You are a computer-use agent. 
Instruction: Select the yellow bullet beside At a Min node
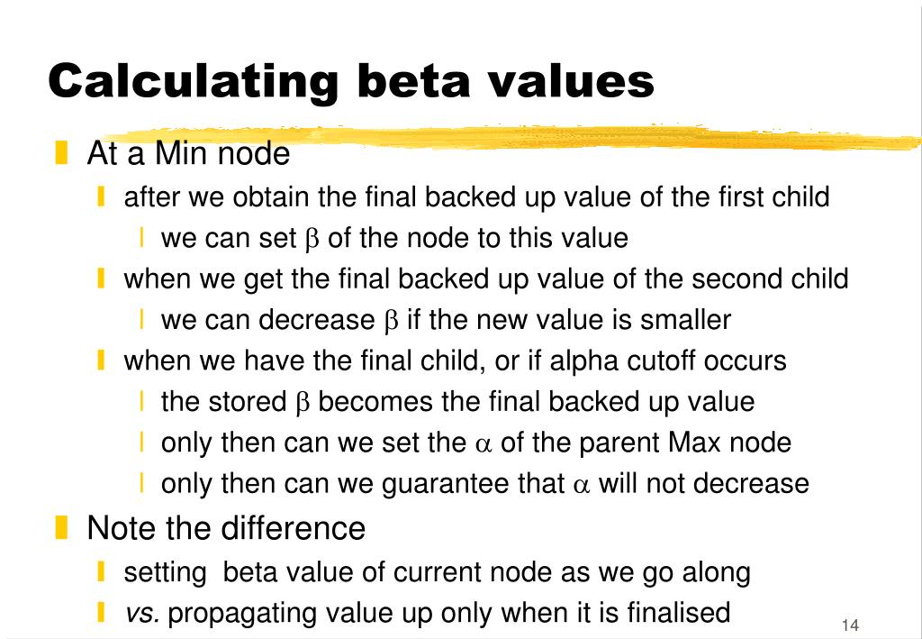click(x=61, y=152)
